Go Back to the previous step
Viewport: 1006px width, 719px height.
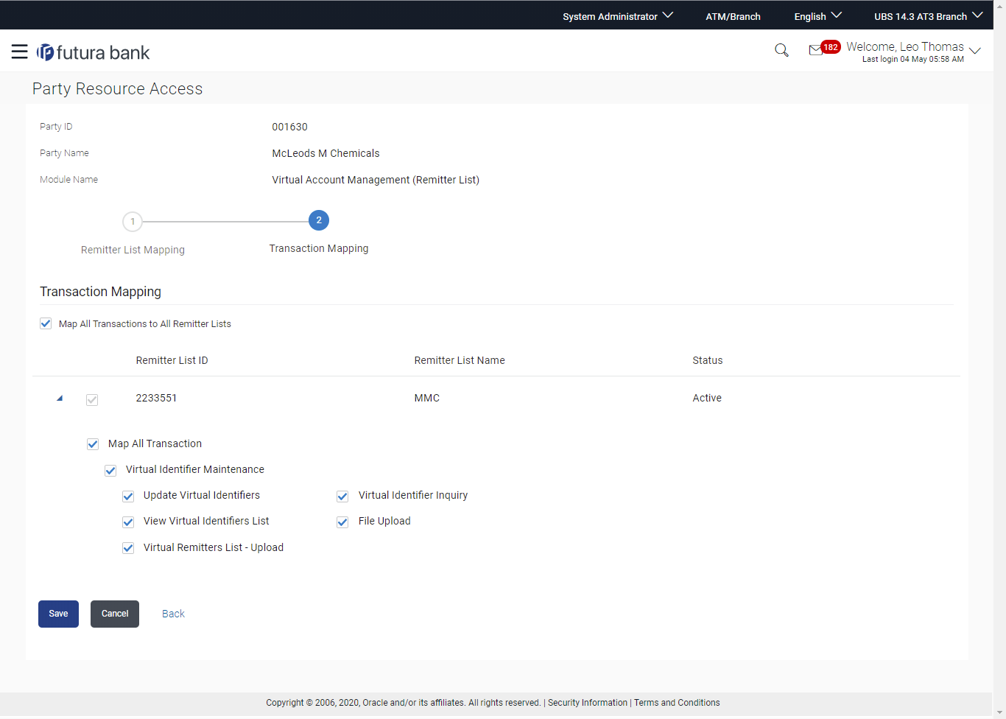(173, 614)
